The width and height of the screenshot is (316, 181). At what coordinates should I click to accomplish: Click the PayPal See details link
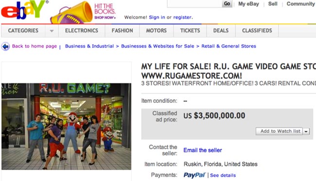[x=223, y=175]
